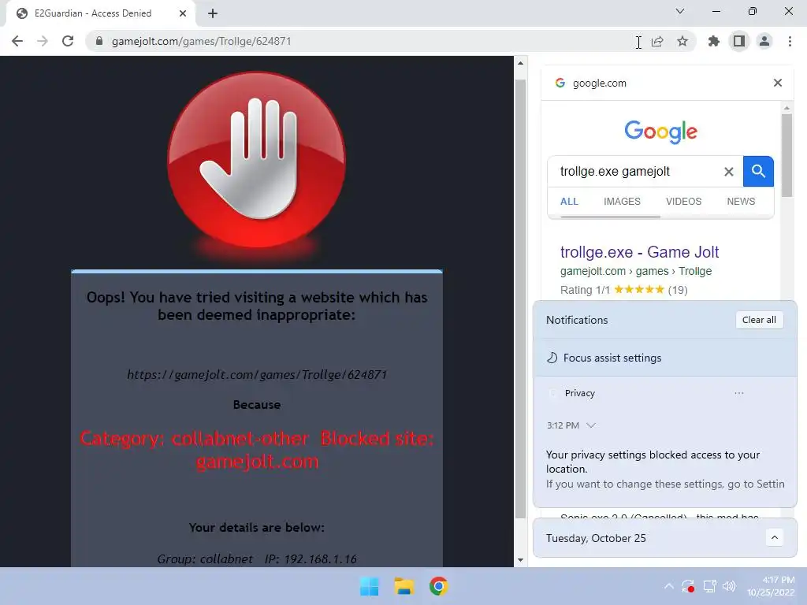Click the Google logo in side panel
The image size is (807, 605).
(x=661, y=132)
